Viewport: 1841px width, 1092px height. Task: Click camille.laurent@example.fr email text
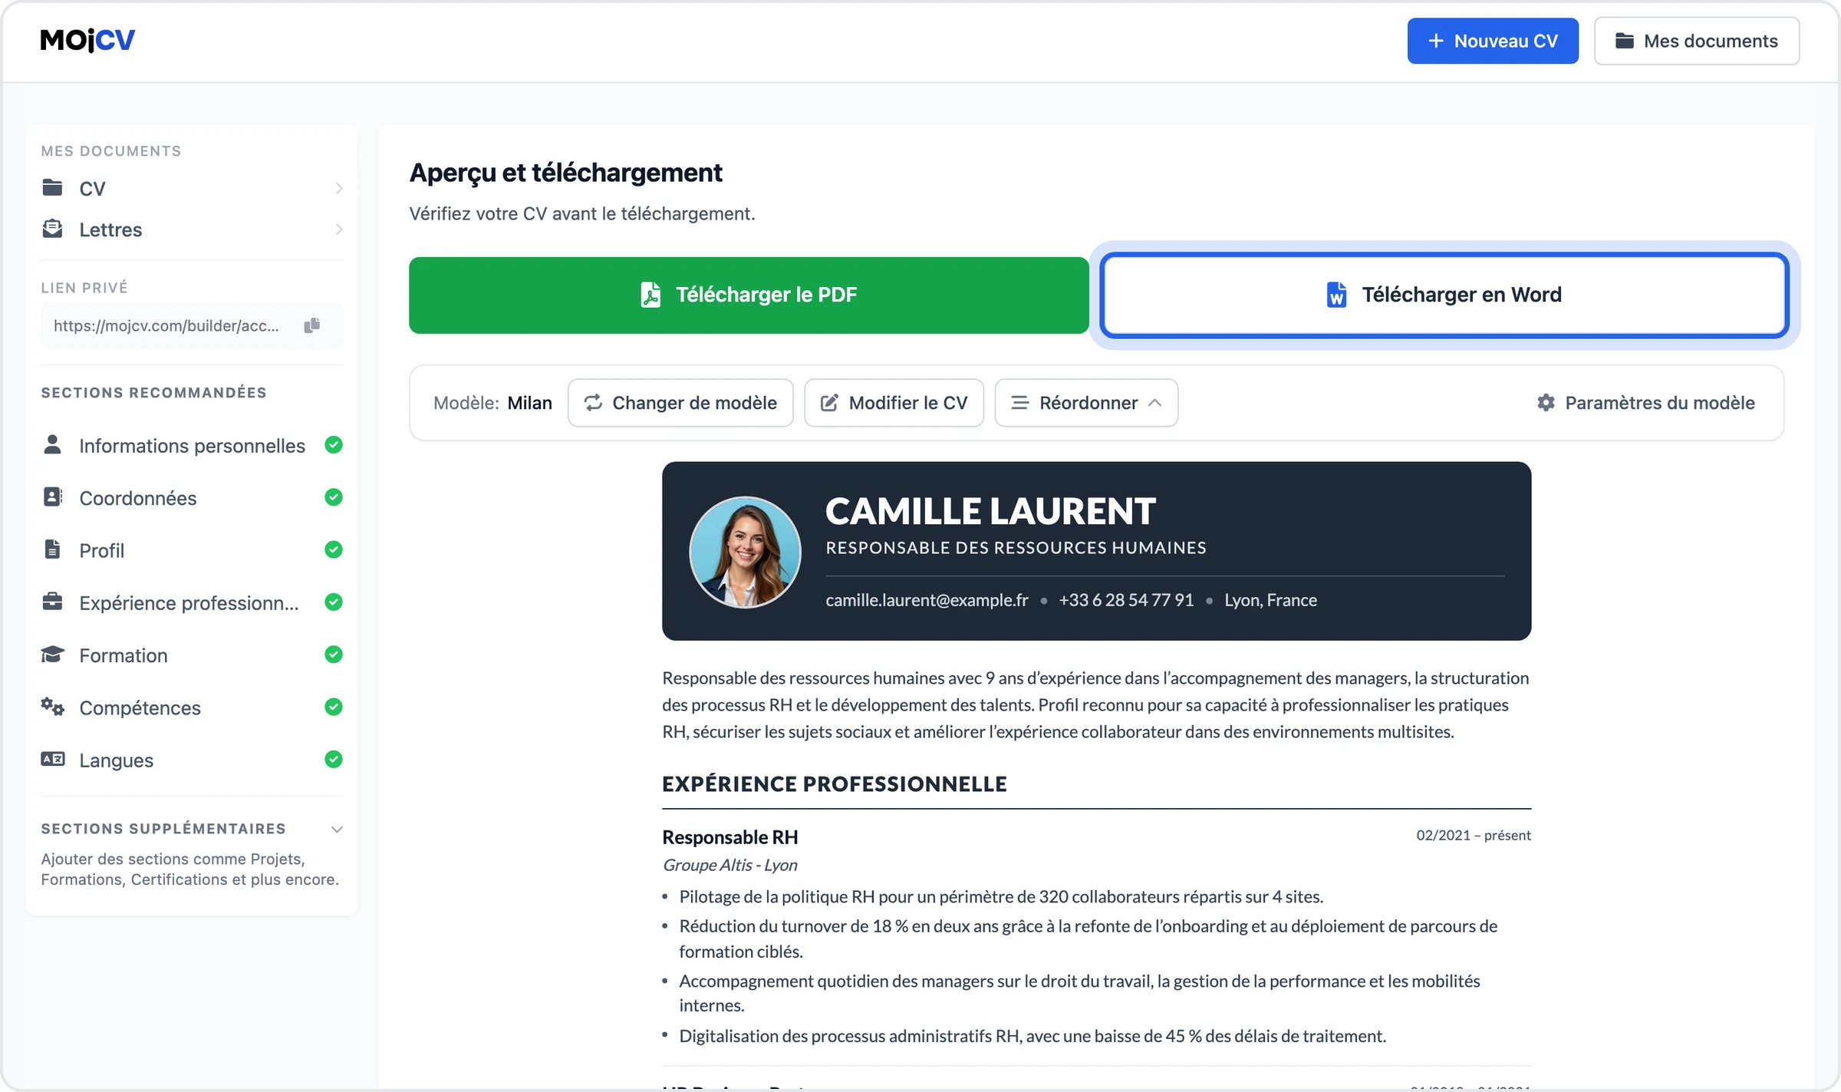927,600
